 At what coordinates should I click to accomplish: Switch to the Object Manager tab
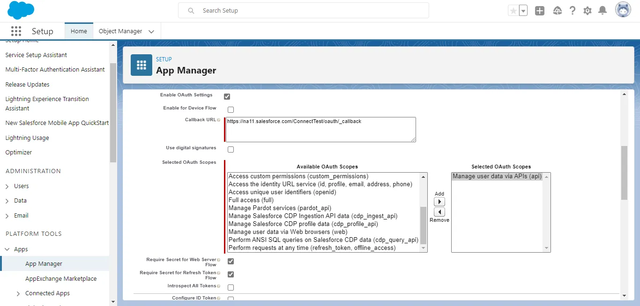(x=120, y=31)
